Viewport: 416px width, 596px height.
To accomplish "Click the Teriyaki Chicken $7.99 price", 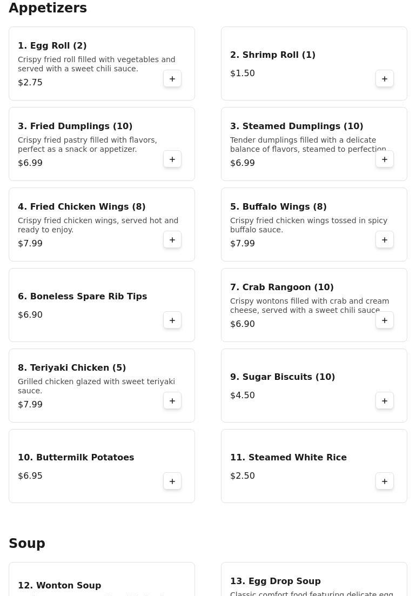I will [30, 405].
